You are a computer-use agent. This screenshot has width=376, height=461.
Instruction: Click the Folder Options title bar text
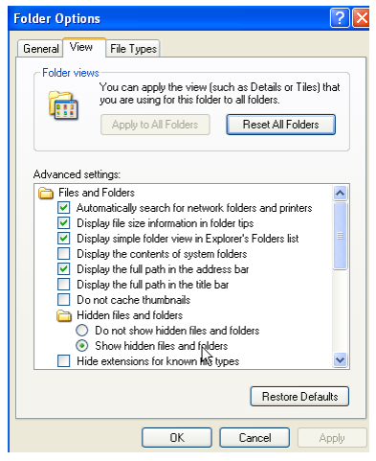point(56,18)
